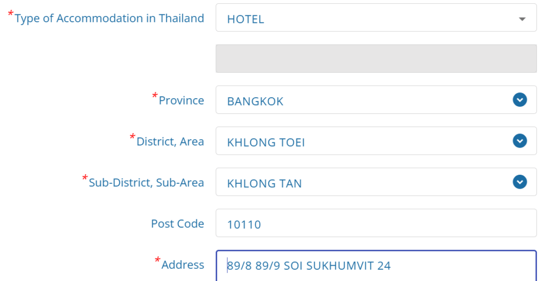Click the grayed-out disabled field below HOTEL
Screen dimensions: 545x281
(x=376, y=58)
